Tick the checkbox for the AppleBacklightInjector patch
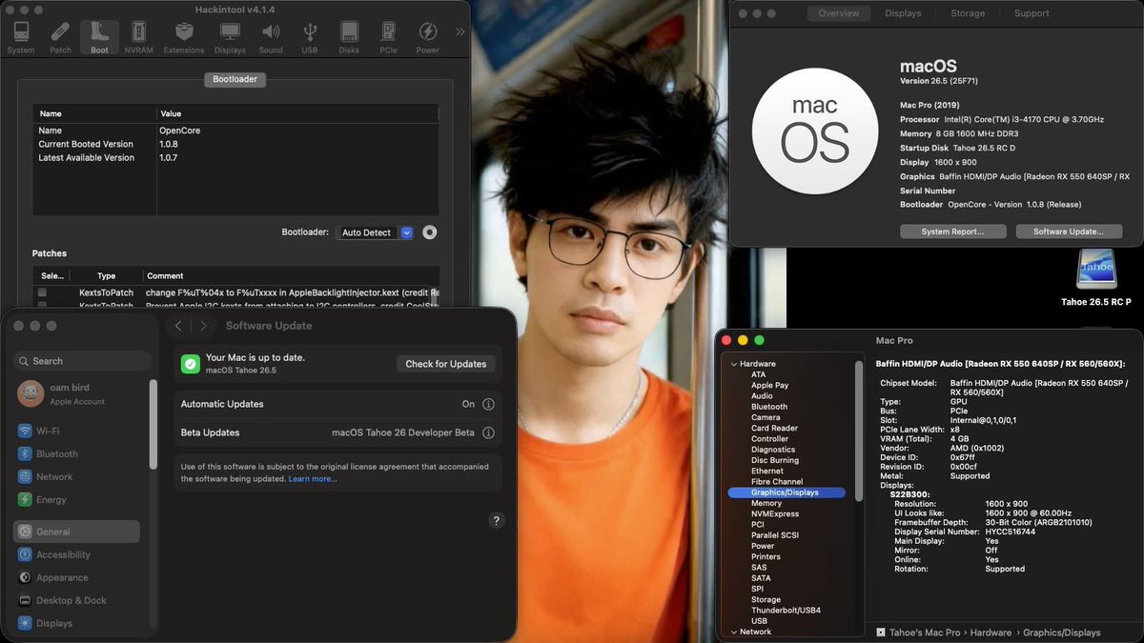Viewport: 1144px width, 643px height. [42, 291]
